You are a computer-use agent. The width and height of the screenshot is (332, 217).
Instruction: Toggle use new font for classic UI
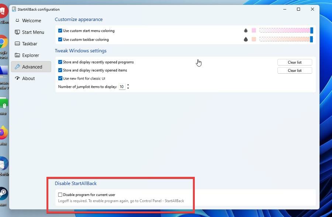(60, 78)
